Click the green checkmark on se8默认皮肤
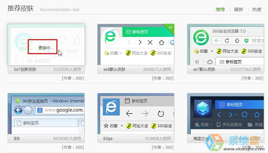 click(x=170, y=27)
